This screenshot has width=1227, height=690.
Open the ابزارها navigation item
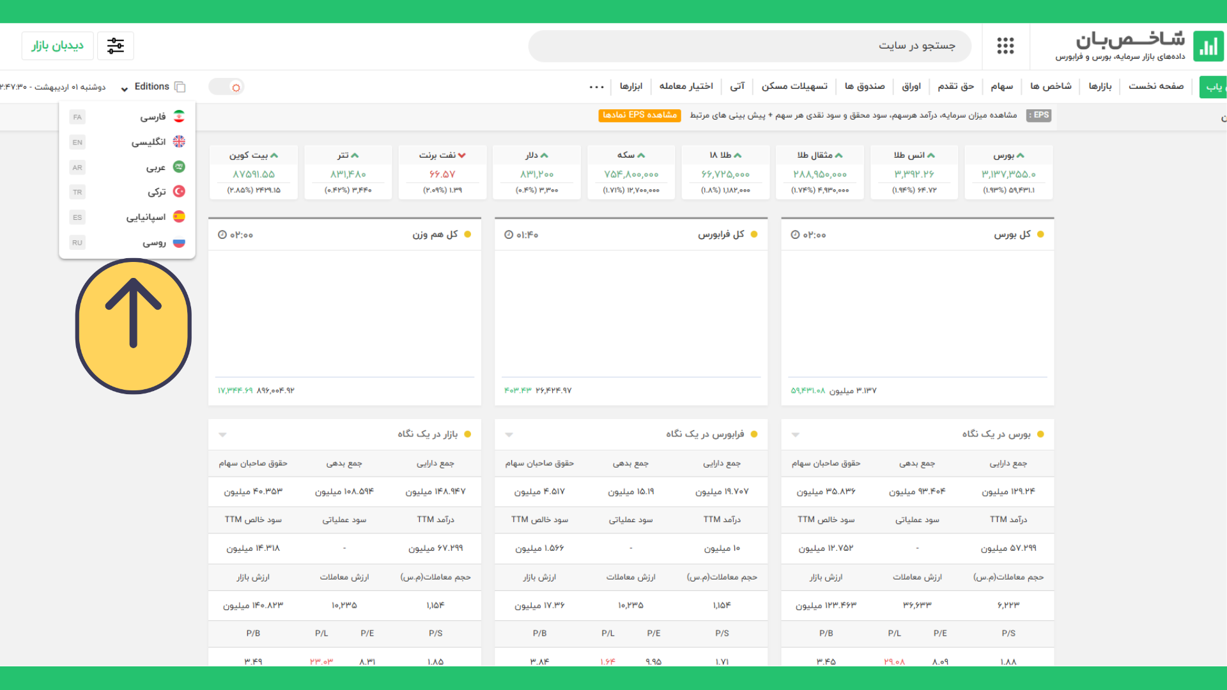pos(631,86)
